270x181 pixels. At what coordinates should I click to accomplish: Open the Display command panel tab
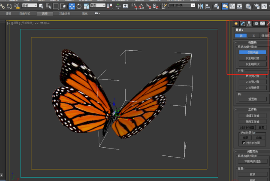(x=262, y=23)
